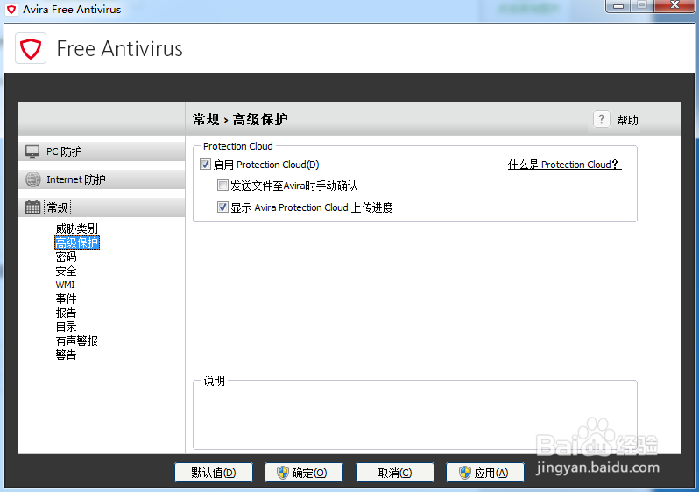Click the 常规 calendar icon
This screenshot has width=699, height=492.
pos(32,207)
